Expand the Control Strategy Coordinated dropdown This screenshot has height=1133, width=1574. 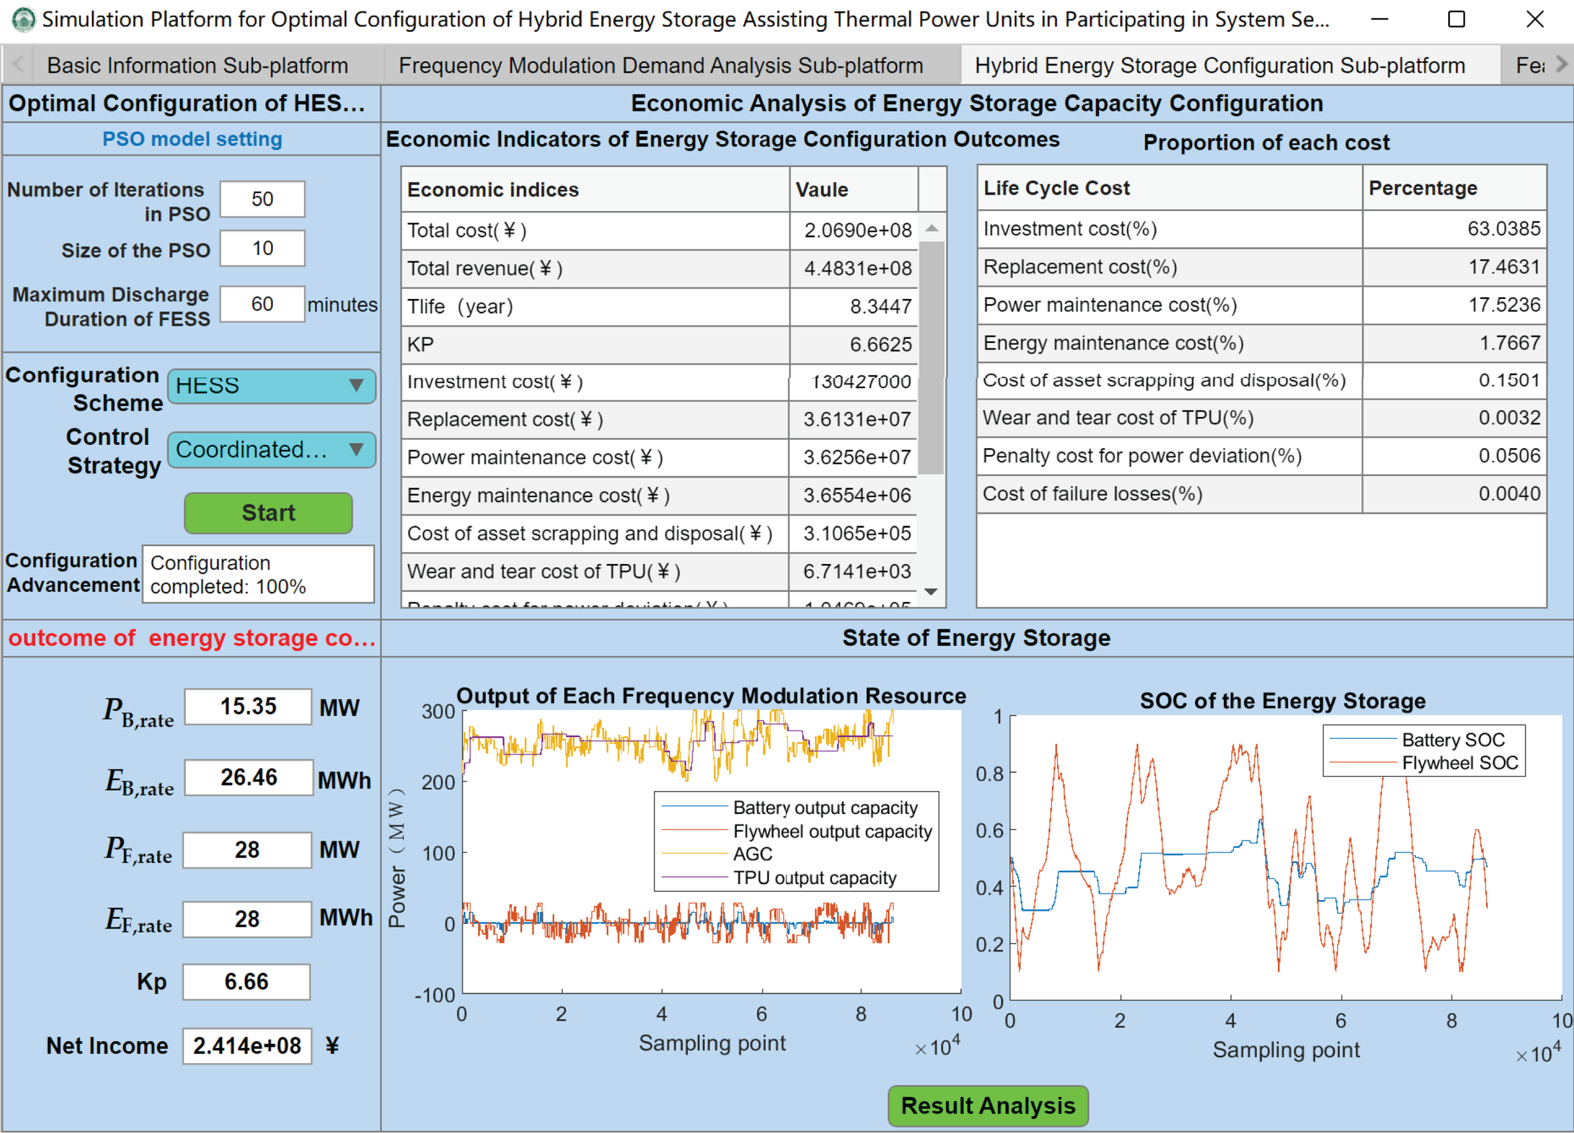[x=272, y=450]
